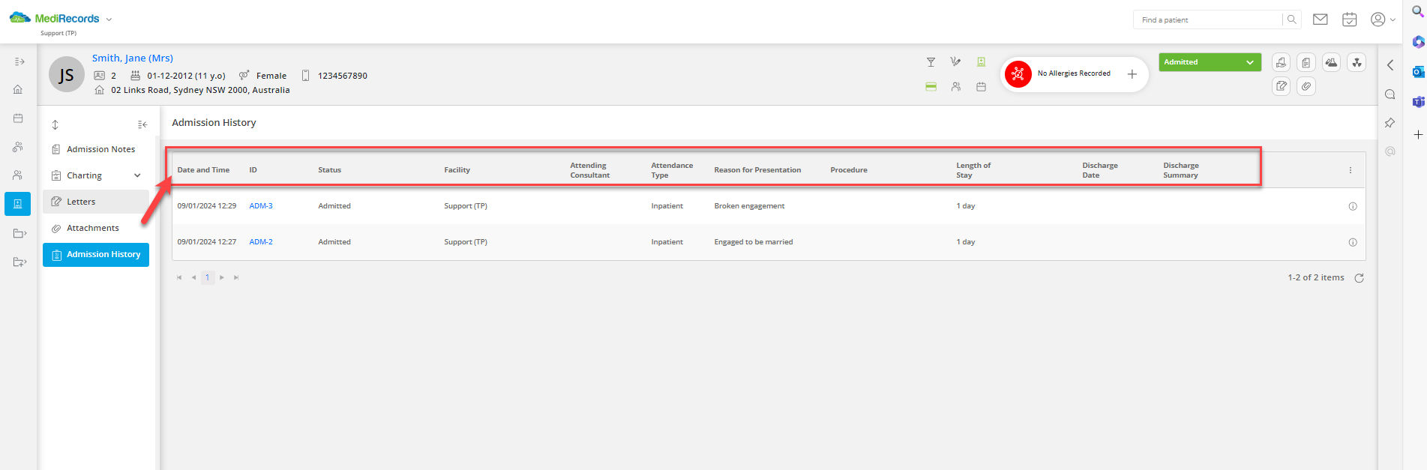Open the prescription hand icon button
The image size is (1427, 470).
pos(1282,63)
